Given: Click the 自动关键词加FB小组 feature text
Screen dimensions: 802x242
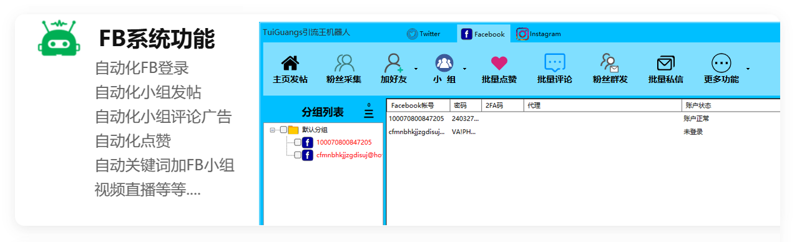Looking at the screenshot, I should click(x=165, y=165).
